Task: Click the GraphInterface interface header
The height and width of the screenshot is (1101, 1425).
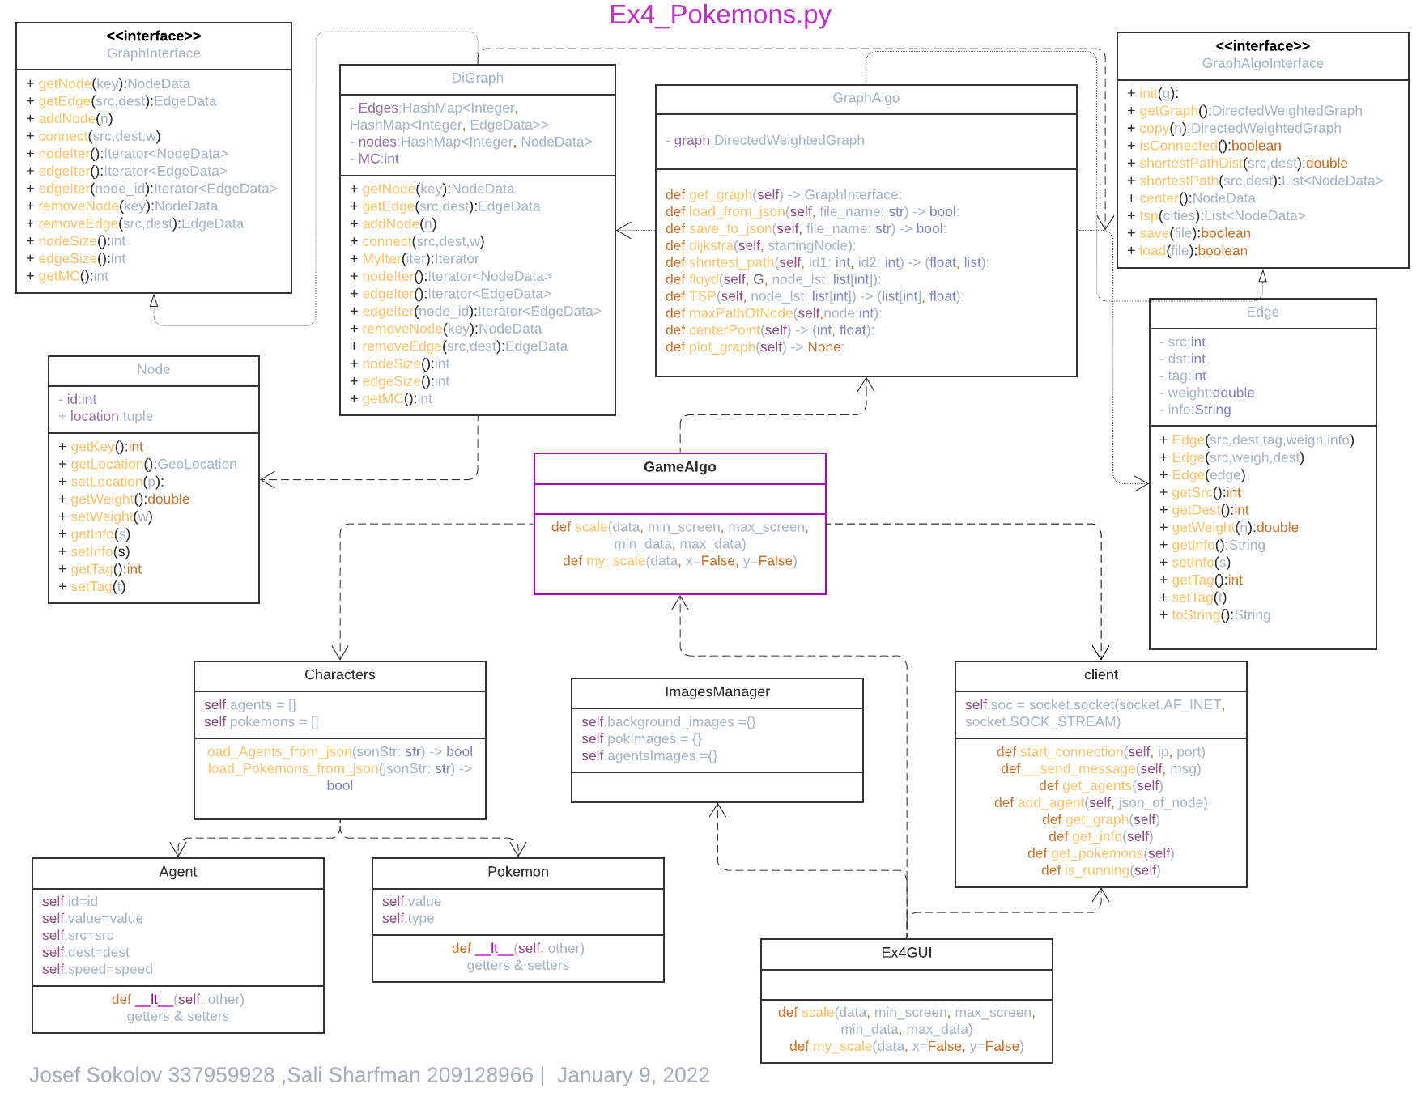Action: [x=152, y=45]
